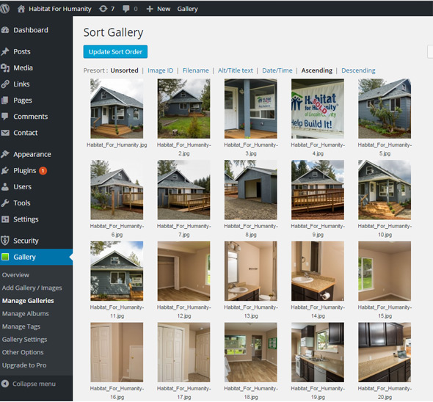The height and width of the screenshot is (402, 433).
Task: Click the green Gallery icon
Action: pos(5,257)
